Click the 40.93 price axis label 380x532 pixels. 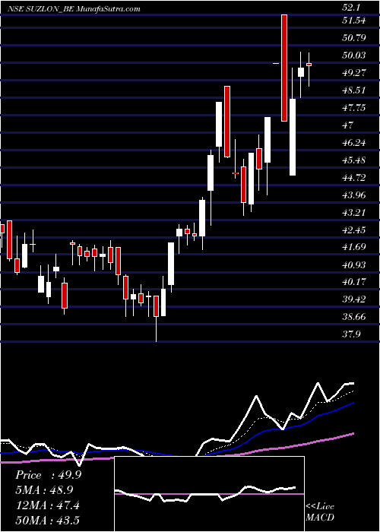pyautogui.click(x=354, y=264)
